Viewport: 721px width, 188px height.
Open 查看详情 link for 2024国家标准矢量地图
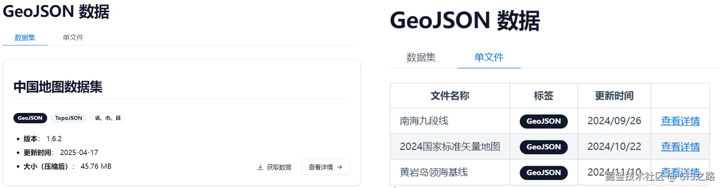680,147
